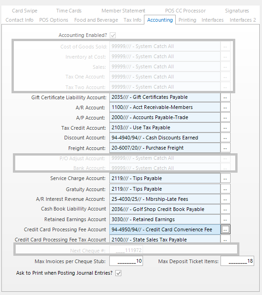The height and width of the screenshot is (295, 262).
Task: Open lookup for Discount Account
Action: pyautogui.click(x=226, y=138)
